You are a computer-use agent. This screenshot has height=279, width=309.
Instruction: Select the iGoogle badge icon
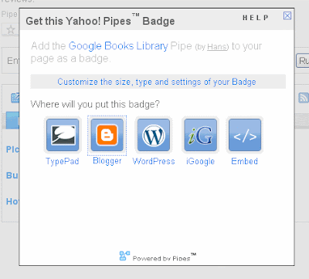point(201,135)
